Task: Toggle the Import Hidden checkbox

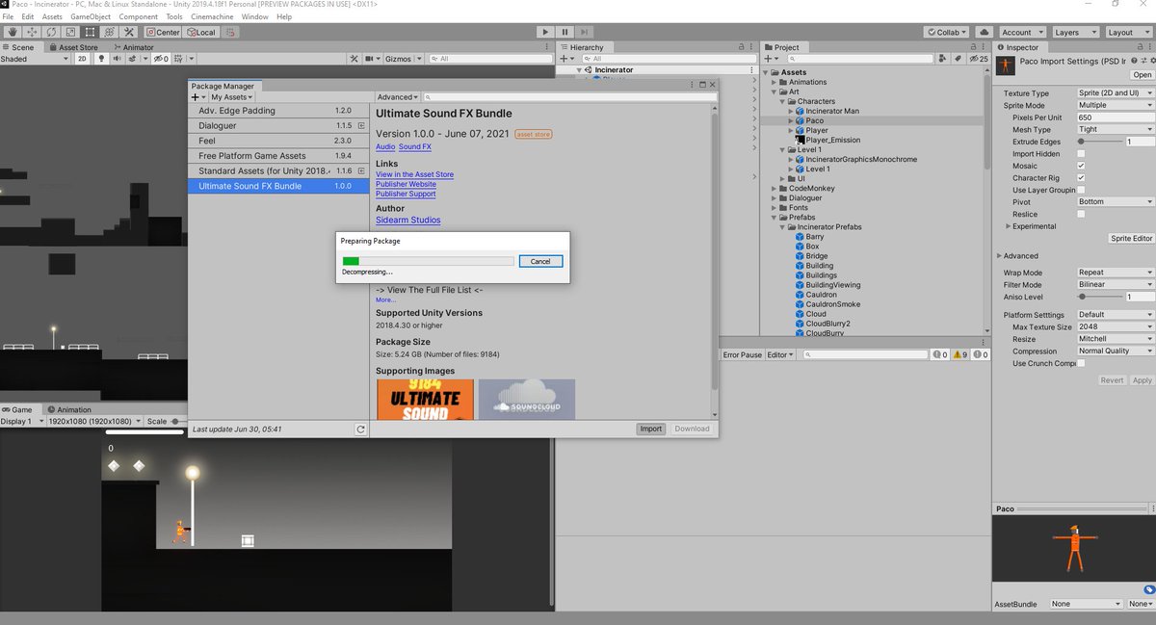Action: pyautogui.click(x=1081, y=153)
